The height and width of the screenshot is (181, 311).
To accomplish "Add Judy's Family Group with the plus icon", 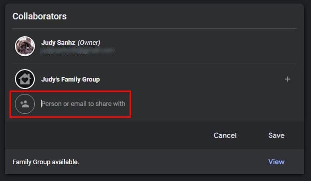I will (288, 79).
